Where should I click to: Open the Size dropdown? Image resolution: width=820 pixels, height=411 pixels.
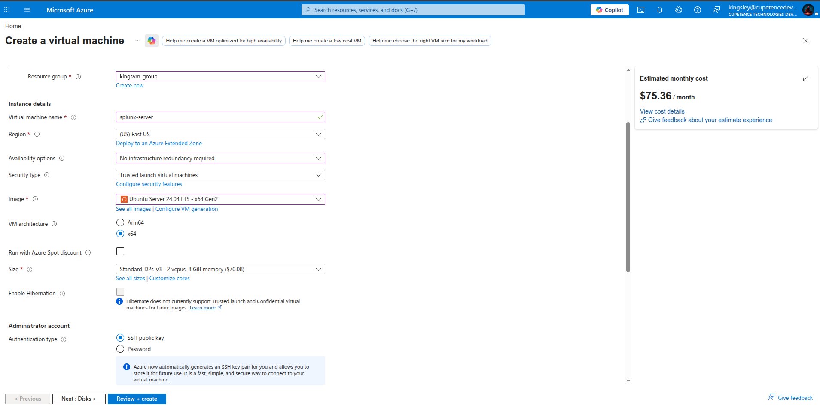click(x=220, y=269)
